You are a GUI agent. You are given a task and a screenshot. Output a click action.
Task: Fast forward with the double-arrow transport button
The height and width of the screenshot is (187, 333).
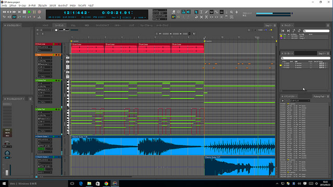pos(14,12)
